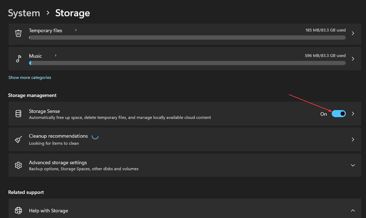Image resolution: width=366 pixels, height=218 pixels.
Task: Turn off the Storage Sense switch
Action: pos(338,114)
